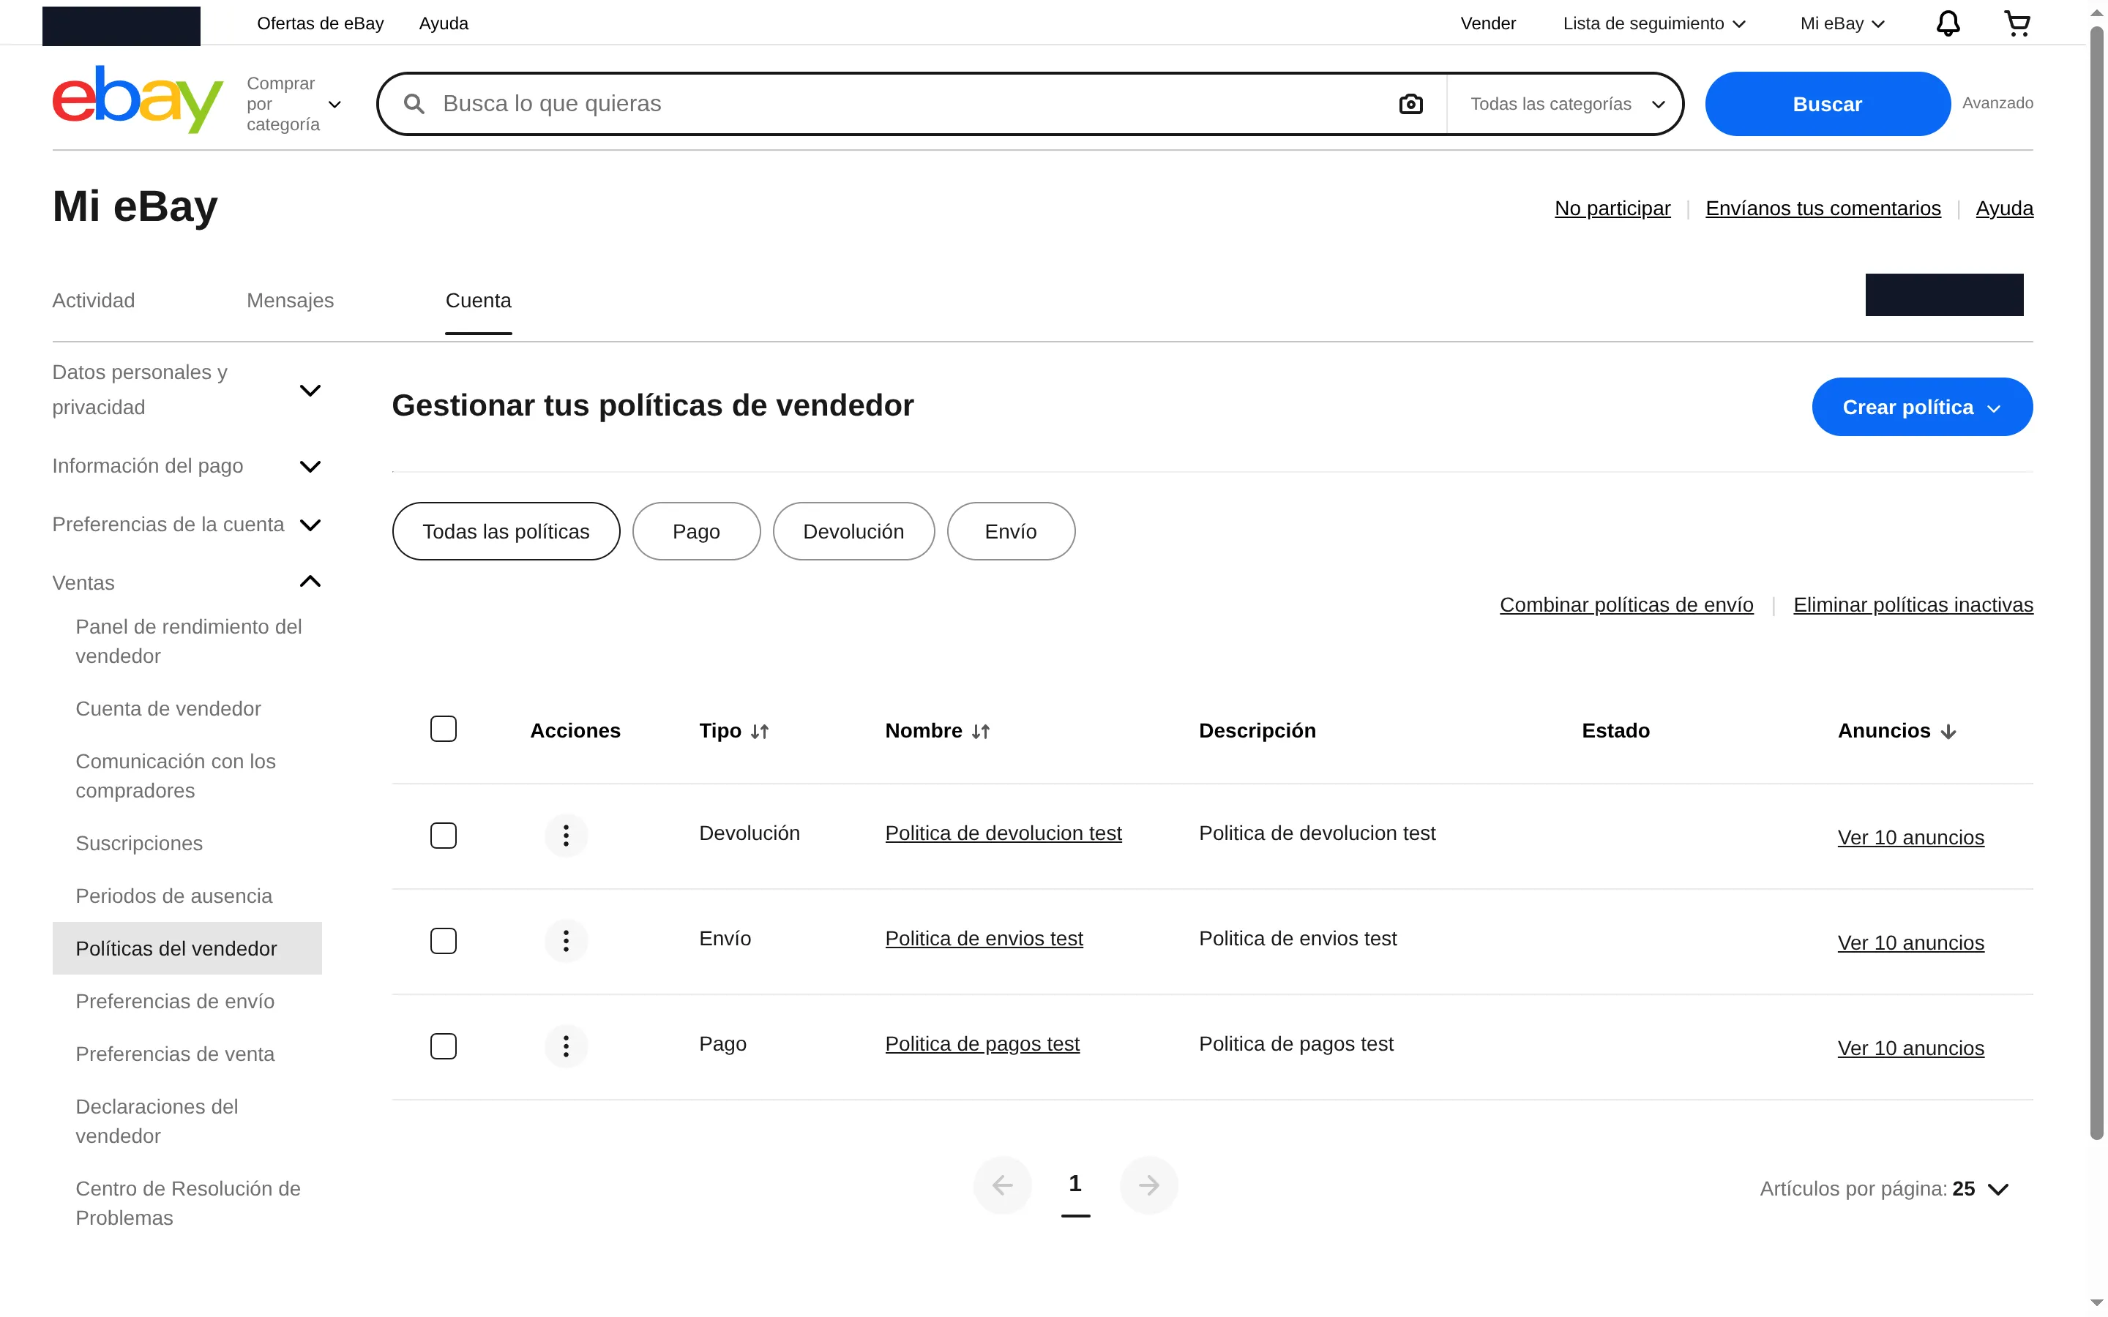
Task: Open Panel de rendimiento del vendedor
Action: click(188, 641)
